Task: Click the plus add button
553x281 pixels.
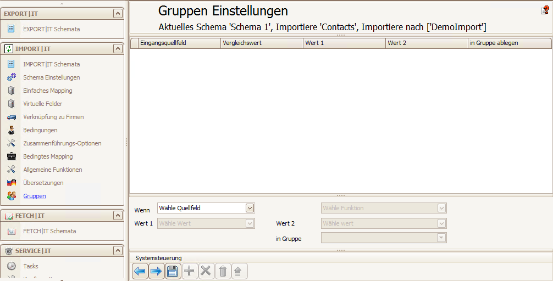Action: [x=190, y=271]
